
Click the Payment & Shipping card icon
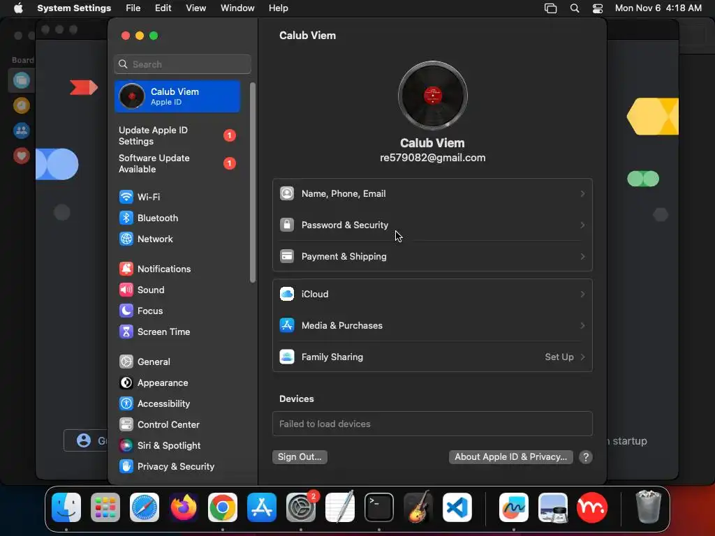pos(287,256)
